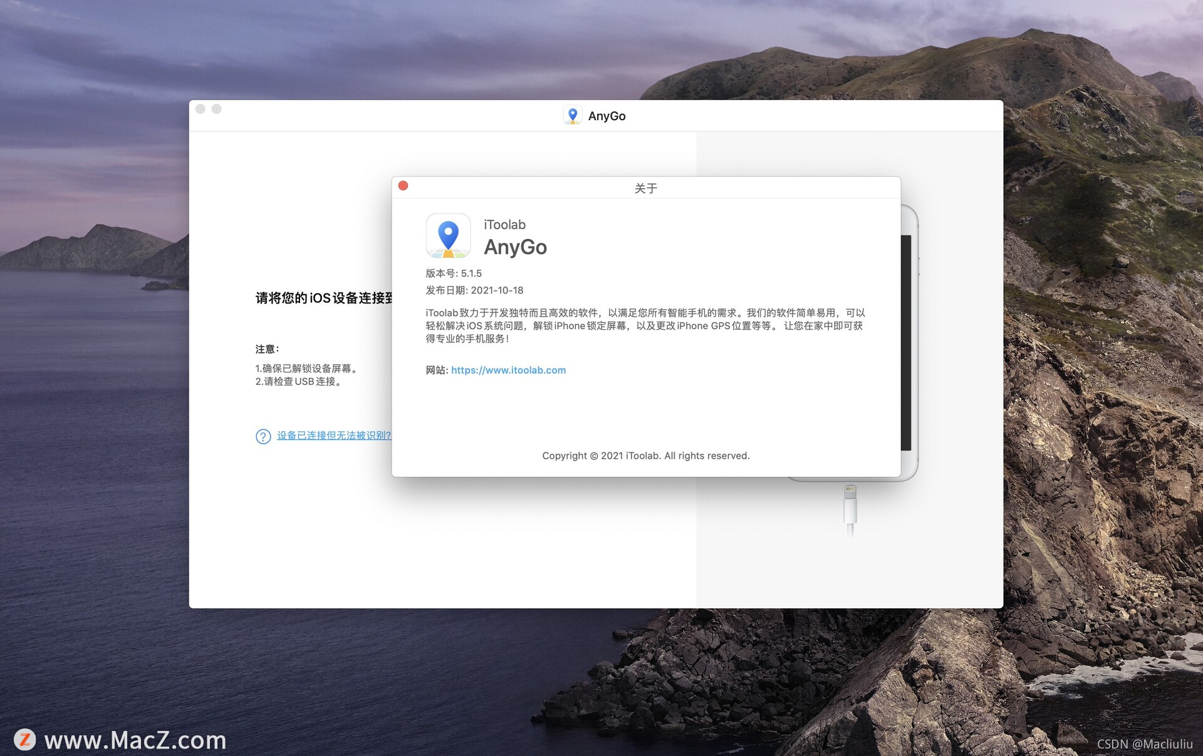Open the 设备已连接但无法被识别? help link
The height and width of the screenshot is (756, 1203).
[x=334, y=436]
